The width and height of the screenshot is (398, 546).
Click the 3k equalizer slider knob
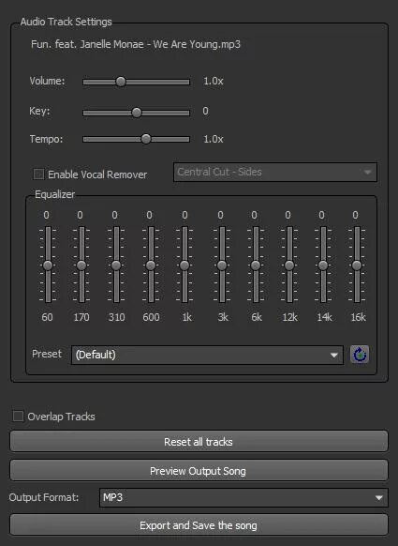pyautogui.click(x=222, y=265)
